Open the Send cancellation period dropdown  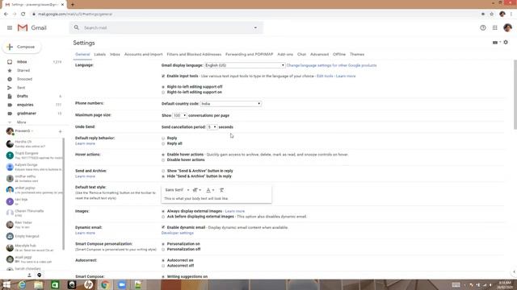212,127
